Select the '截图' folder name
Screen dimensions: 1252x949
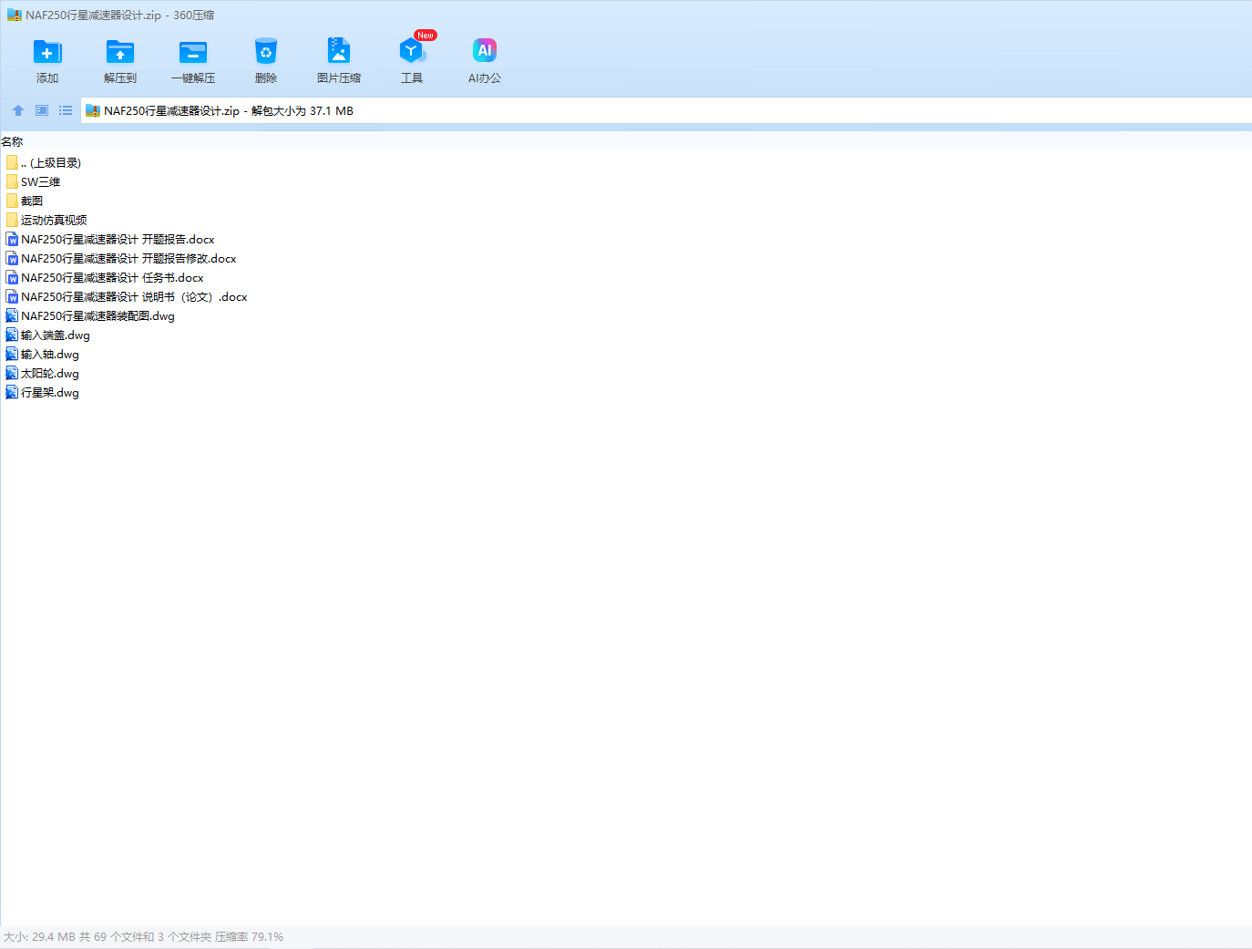point(32,201)
